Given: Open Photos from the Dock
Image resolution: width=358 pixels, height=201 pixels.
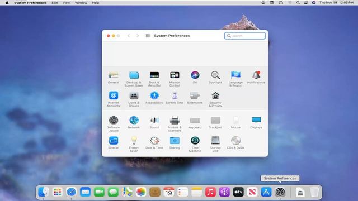Looking at the screenshot, I should point(141,192).
